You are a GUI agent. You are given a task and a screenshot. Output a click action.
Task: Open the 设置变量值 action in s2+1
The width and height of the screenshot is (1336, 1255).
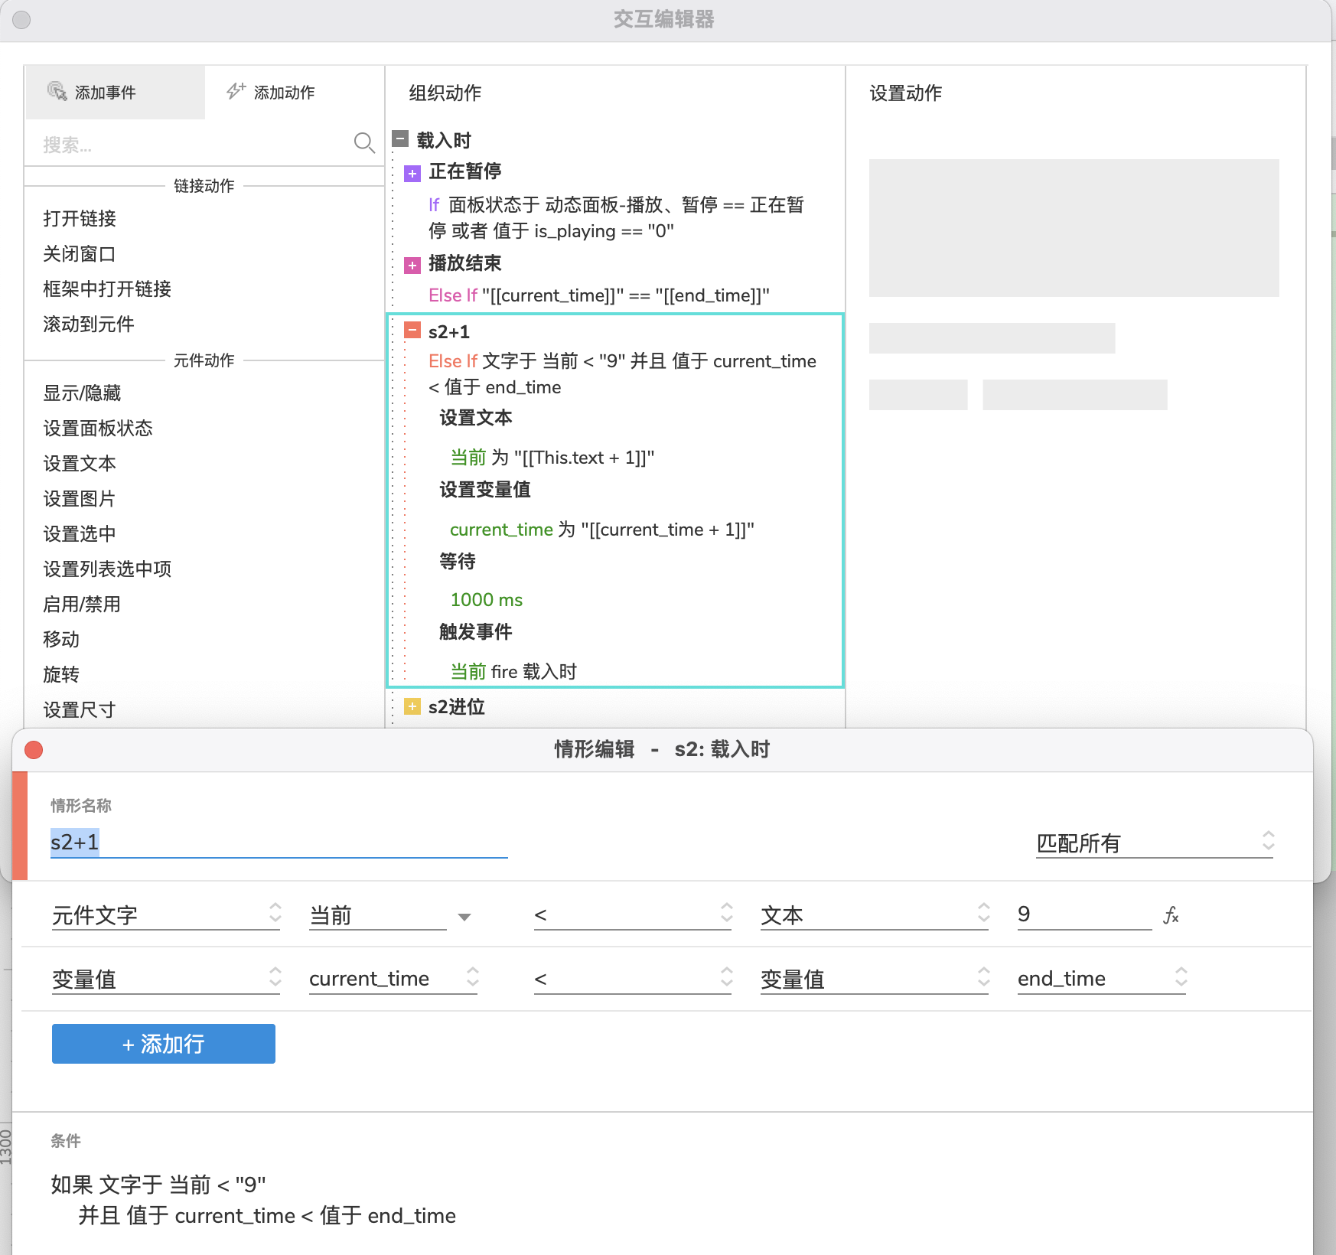pos(485,489)
